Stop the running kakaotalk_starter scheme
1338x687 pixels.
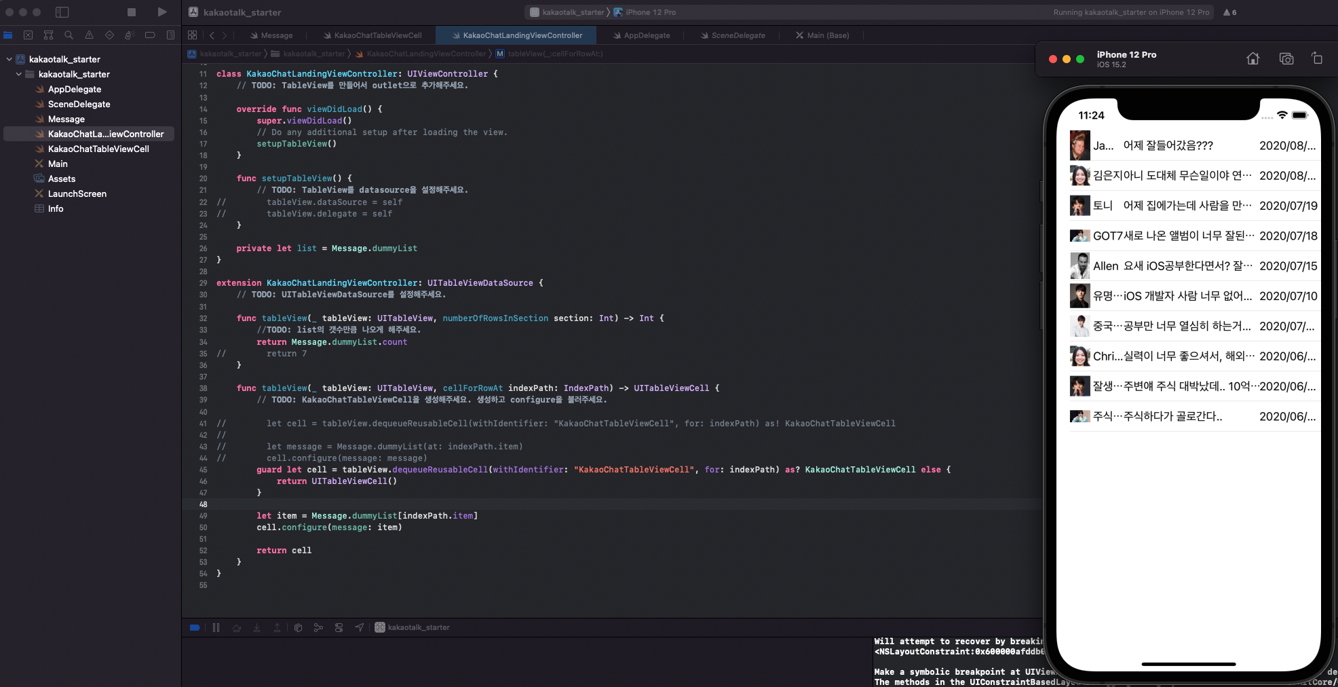[132, 12]
